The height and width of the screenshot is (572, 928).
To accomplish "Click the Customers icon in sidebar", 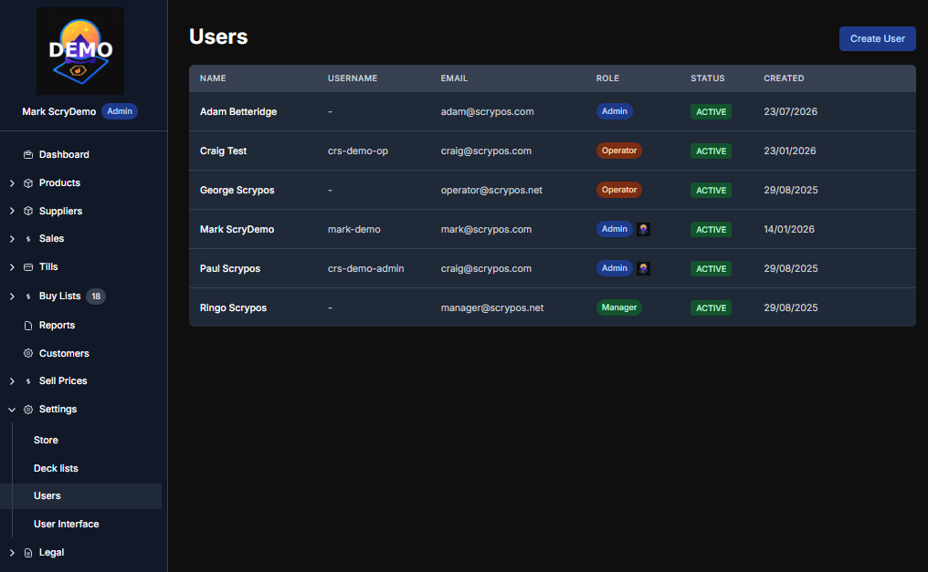I will pyautogui.click(x=27, y=353).
